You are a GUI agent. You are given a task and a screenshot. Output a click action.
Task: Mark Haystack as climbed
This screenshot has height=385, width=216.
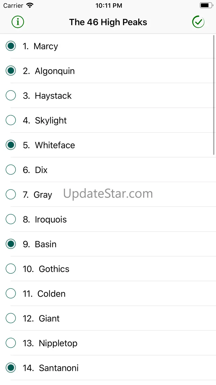point(11,95)
